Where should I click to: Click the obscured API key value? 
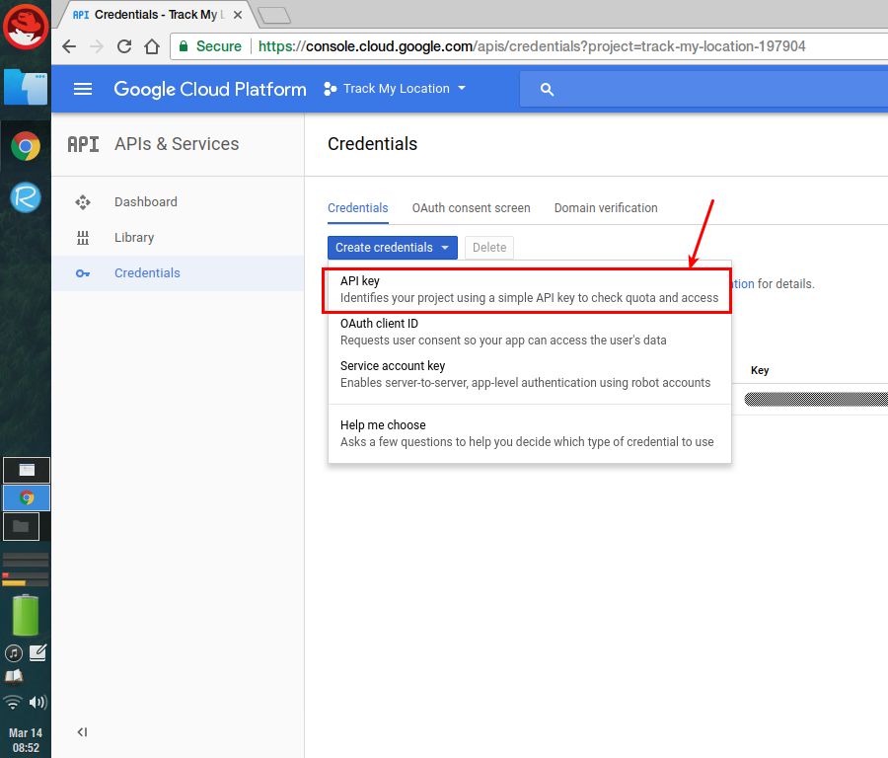(816, 400)
